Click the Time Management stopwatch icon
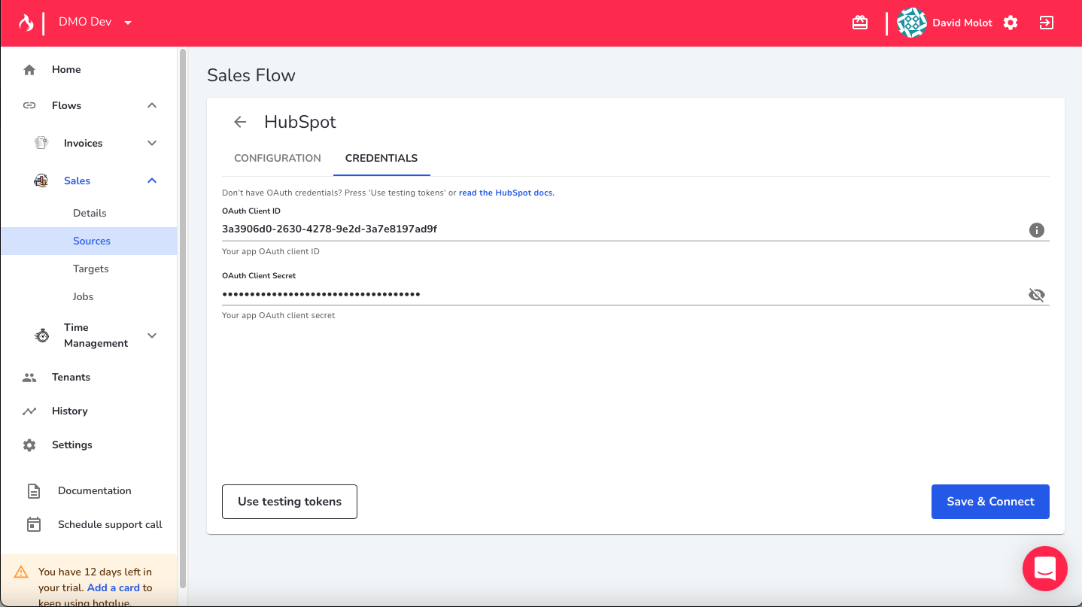This screenshot has width=1082, height=607. coord(42,335)
